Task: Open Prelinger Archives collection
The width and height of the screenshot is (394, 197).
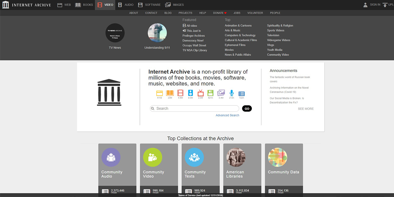Action: tap(194, 35)
